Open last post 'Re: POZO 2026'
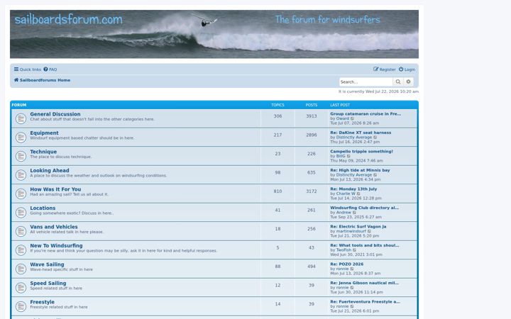The height and width of the screenshot is (319, 511). click(347, 264)
